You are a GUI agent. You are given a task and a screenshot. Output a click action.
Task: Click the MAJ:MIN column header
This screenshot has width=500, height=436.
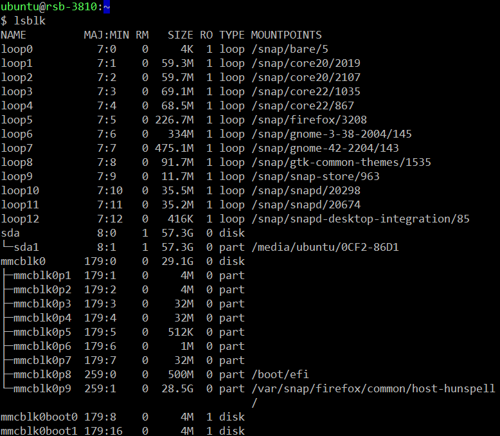[106, 35]
